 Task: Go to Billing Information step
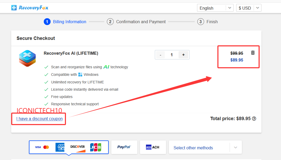pyautogui.click(x=70, y=22)
